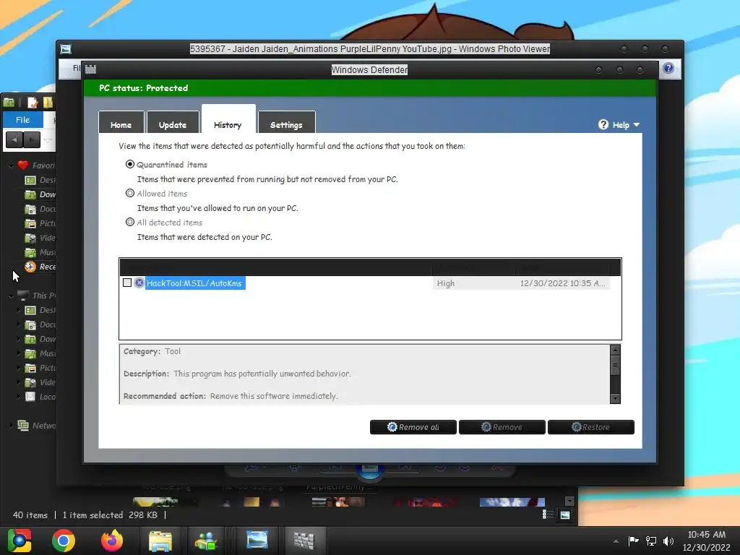Select the All detected items radio button

coord(130,222)
